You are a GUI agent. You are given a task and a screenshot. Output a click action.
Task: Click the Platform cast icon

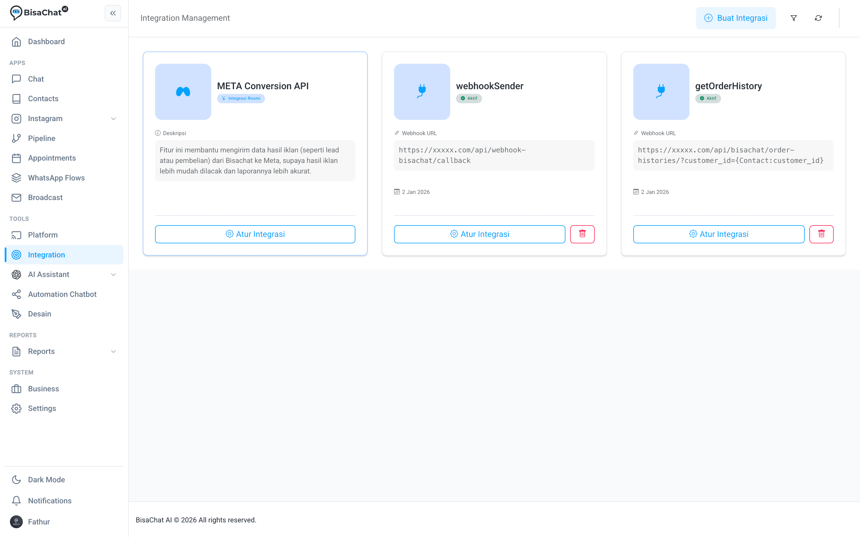pos(16,235)
